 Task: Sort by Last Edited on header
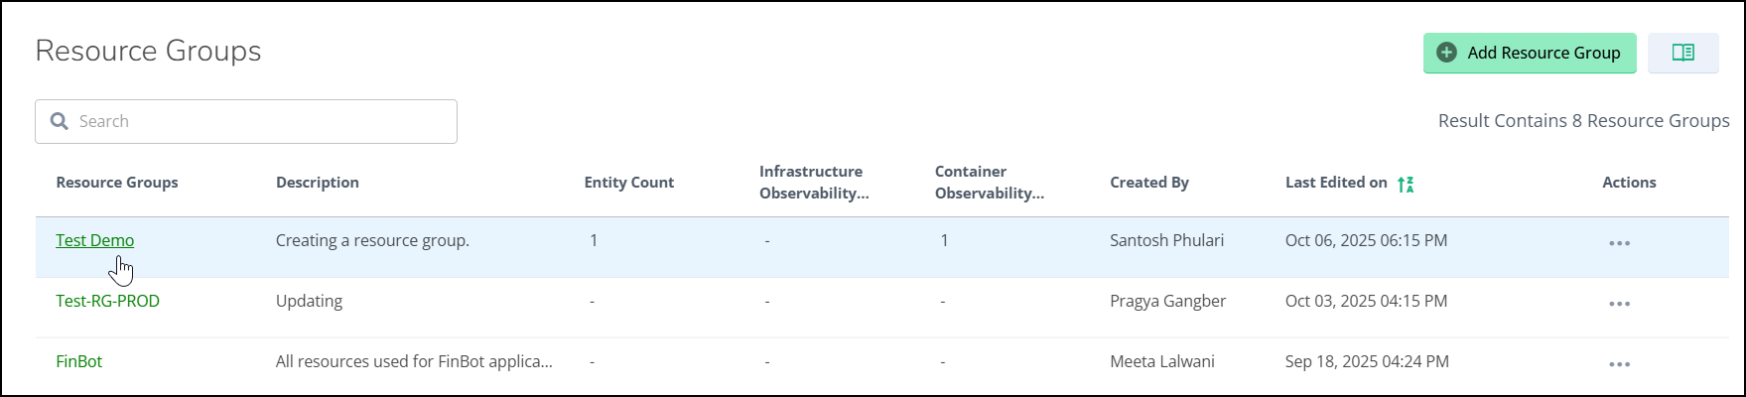coord(1336,183)
